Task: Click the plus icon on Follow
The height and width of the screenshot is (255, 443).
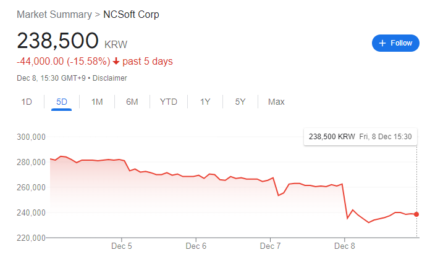Action: [382, 43]
